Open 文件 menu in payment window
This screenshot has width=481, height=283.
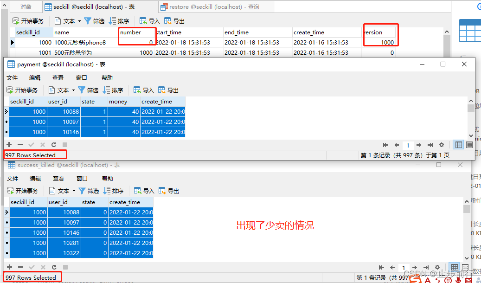pos(12,77)
